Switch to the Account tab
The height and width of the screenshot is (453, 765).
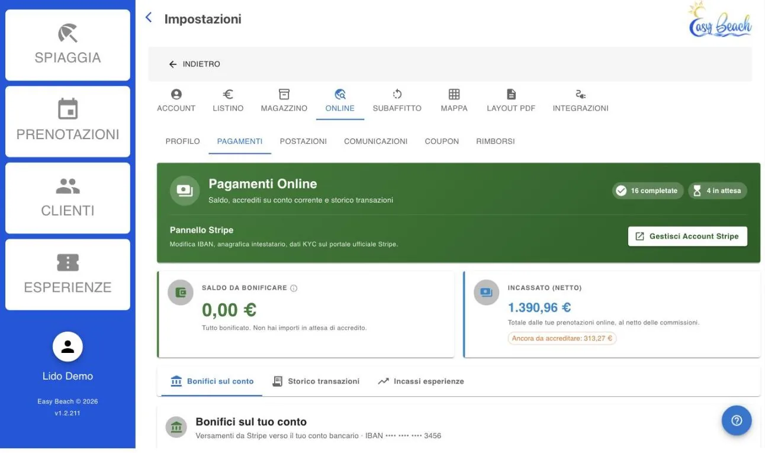176,101
